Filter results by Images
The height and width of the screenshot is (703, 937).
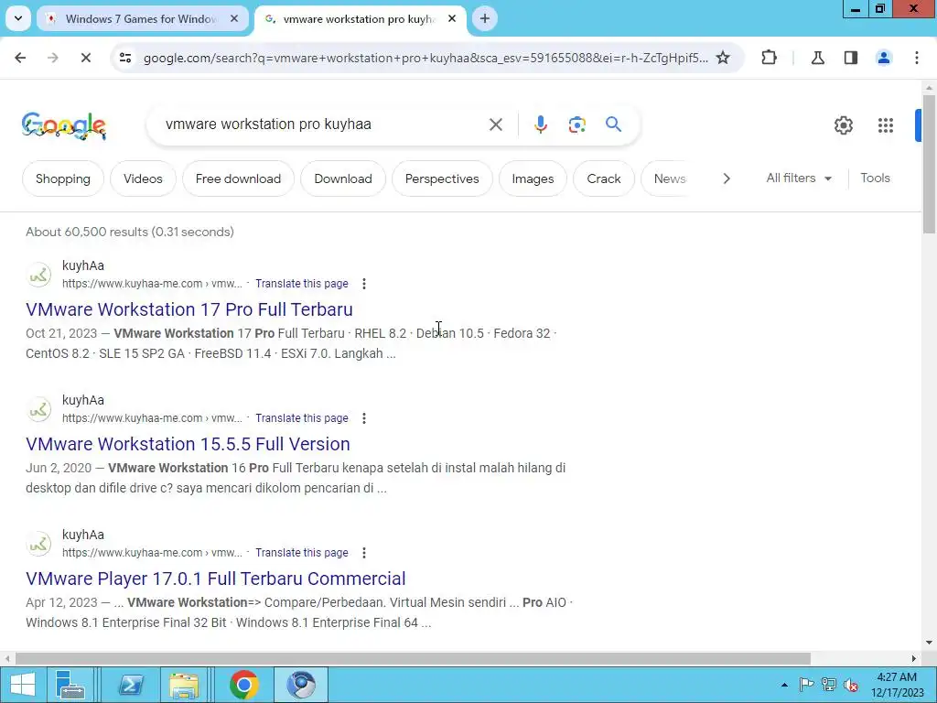[x=533, y=178]
